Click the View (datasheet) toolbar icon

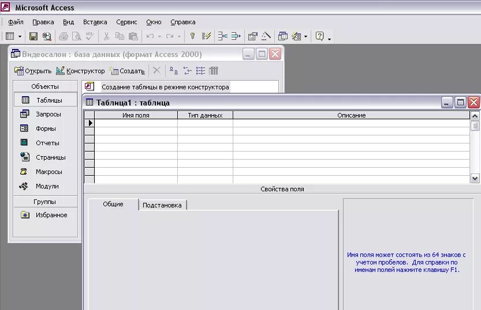(10, 36)
